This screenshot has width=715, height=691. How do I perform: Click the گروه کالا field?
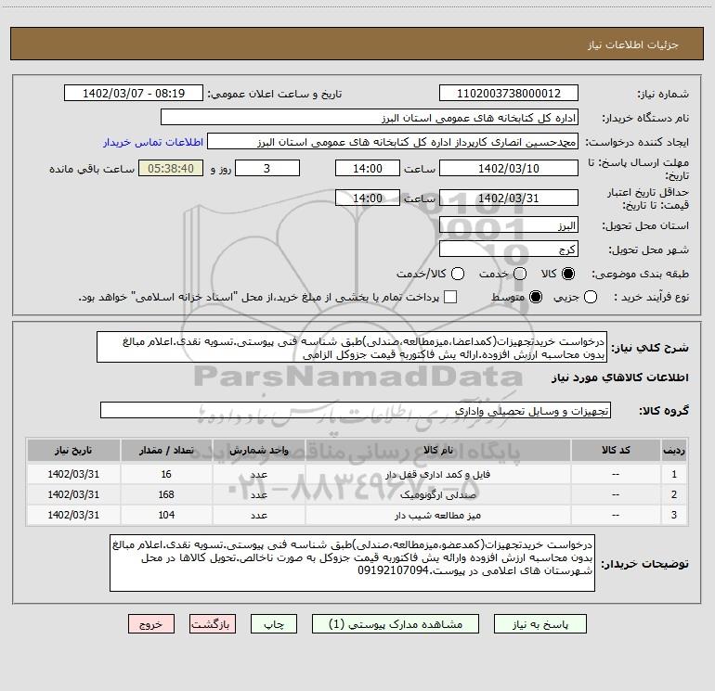click(x=356, y=410)
